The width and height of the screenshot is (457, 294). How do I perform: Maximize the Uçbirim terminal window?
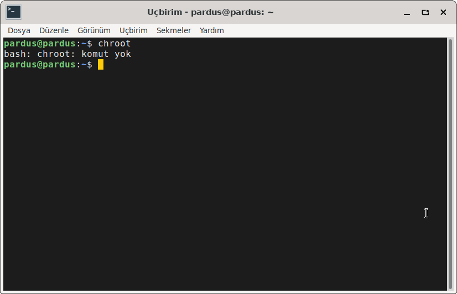[x=425, y=12]
